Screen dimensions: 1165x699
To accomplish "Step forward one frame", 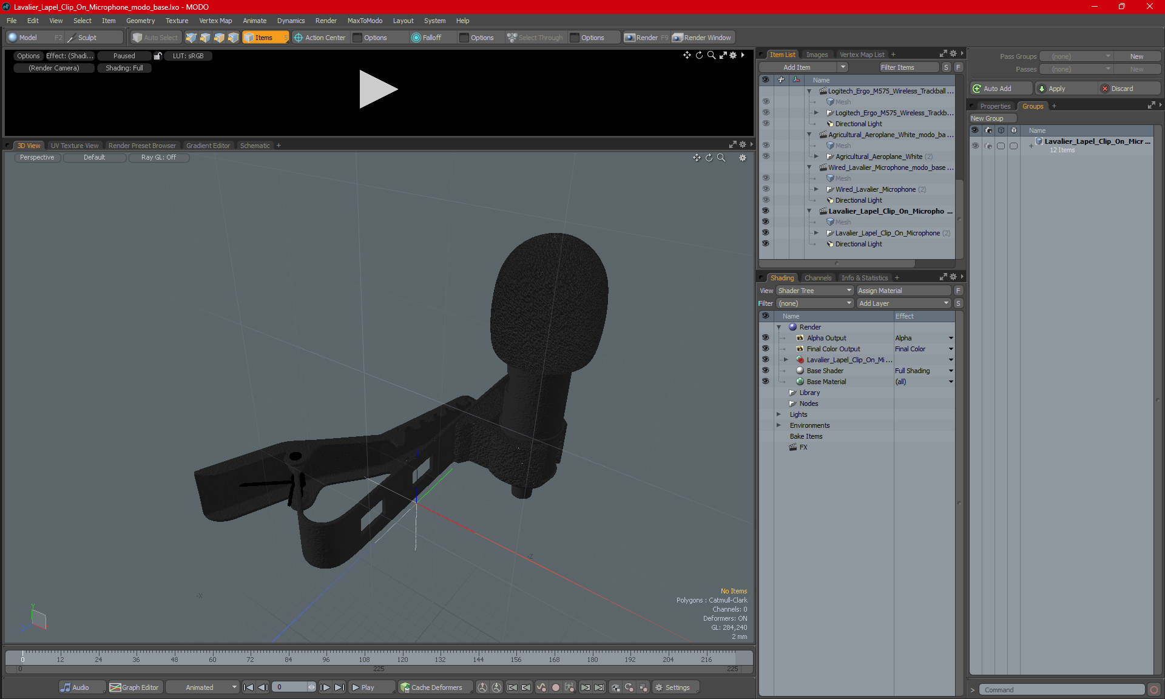I will 325,687.
